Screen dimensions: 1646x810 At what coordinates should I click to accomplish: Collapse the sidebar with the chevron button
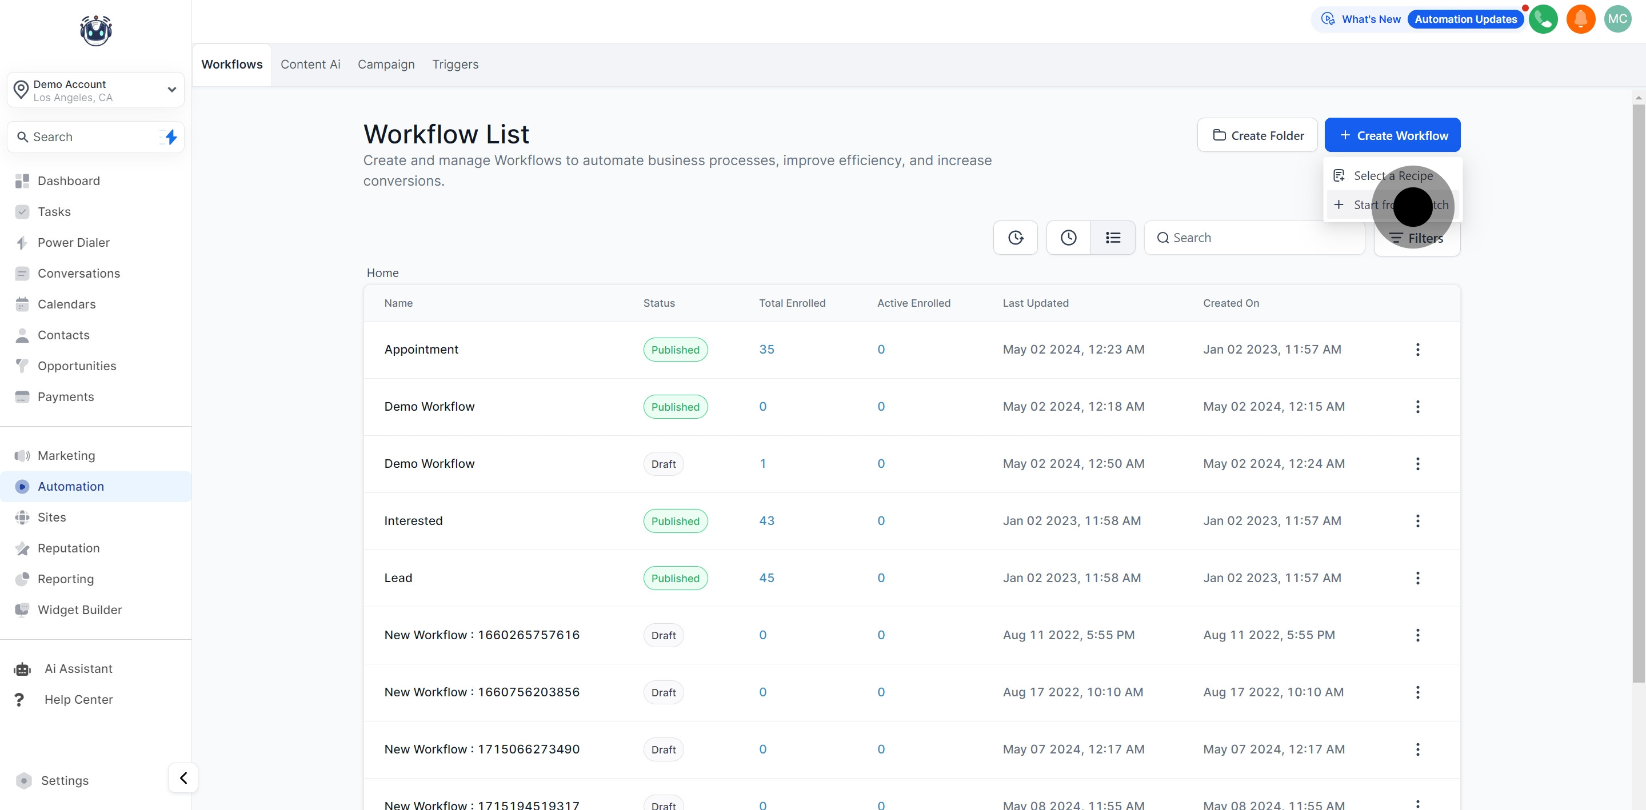click(183, 777)
